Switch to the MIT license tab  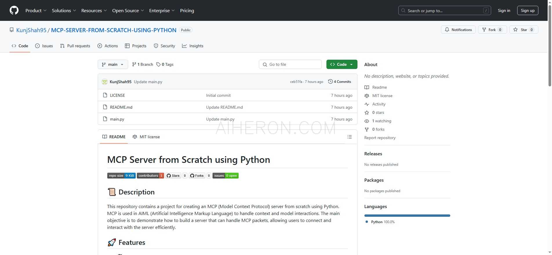click(x=146, y=137)
